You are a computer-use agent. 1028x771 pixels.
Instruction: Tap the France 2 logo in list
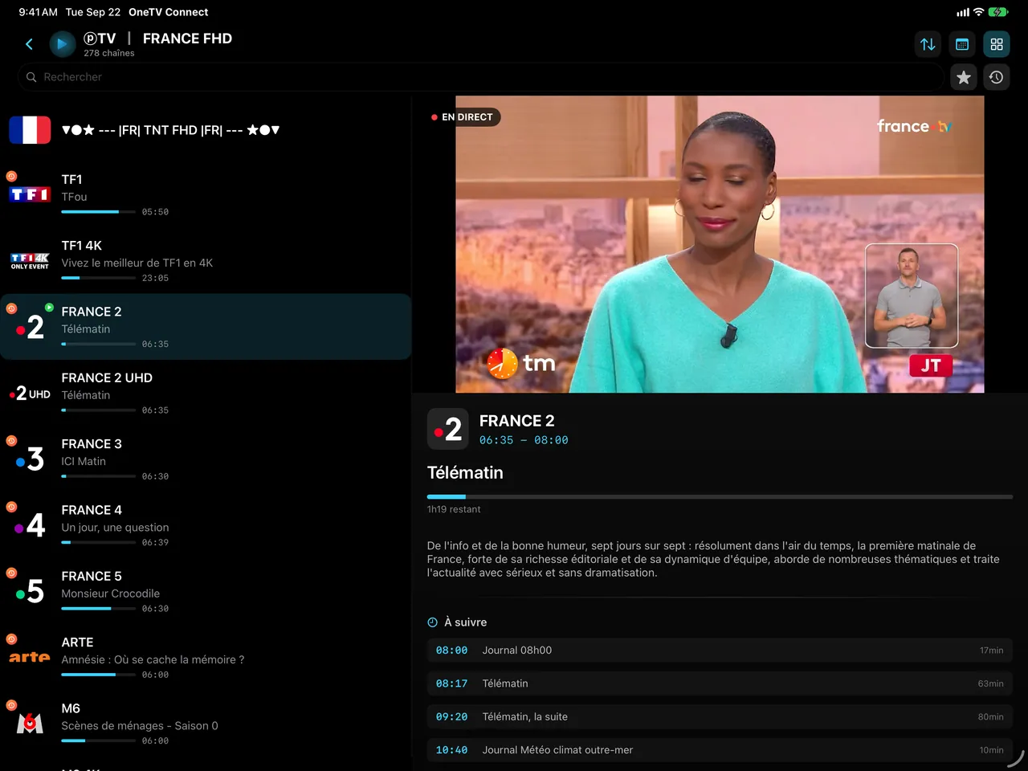click(x=31, y=327)
